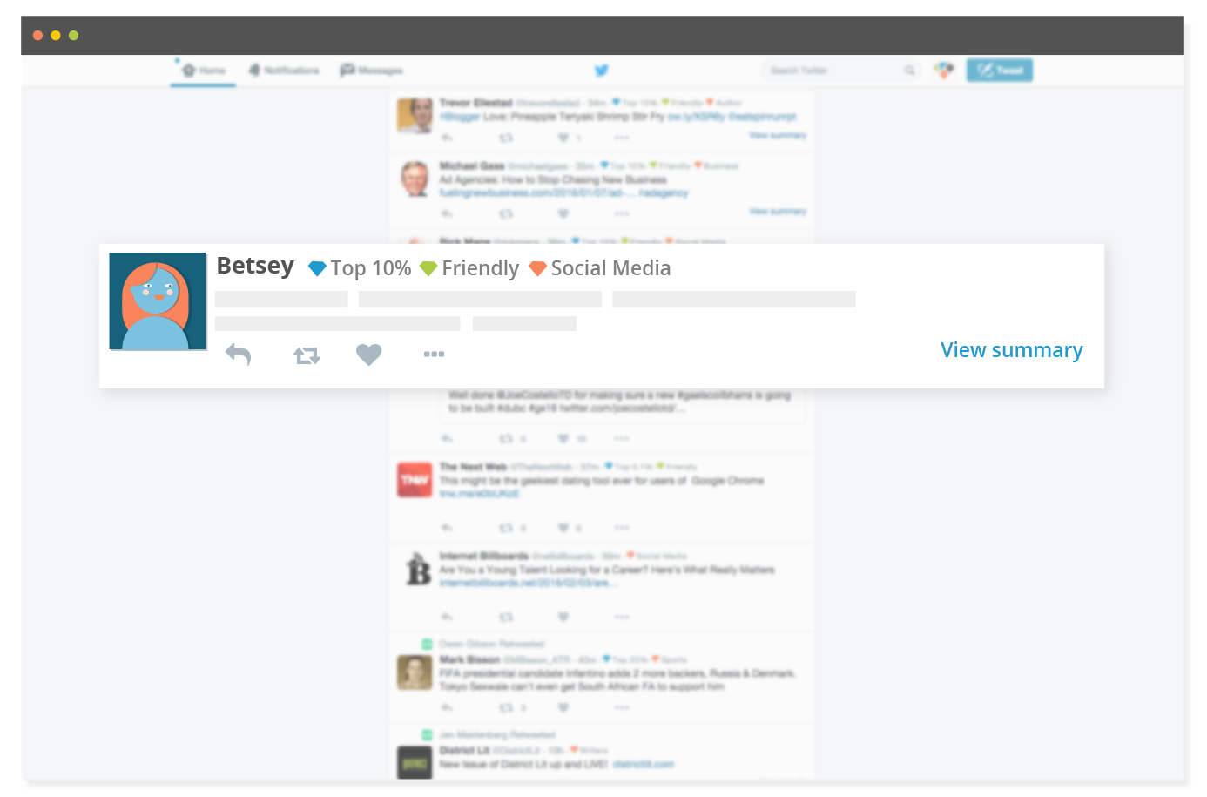Viewport: 1207px width, 797px height.
Task: Click the blue Top 10% diamond badge
Action: tap(316, 268)
